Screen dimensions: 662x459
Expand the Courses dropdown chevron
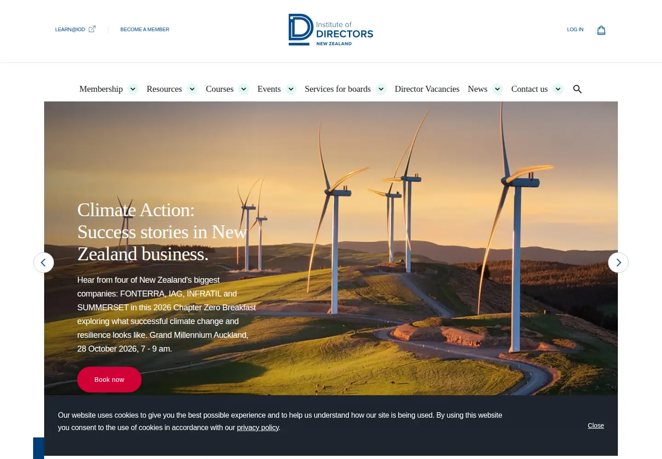(244, 89)
